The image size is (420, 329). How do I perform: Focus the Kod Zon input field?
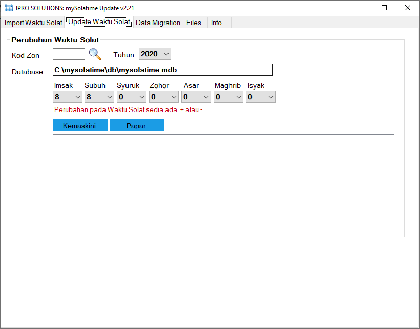[69, 54]
